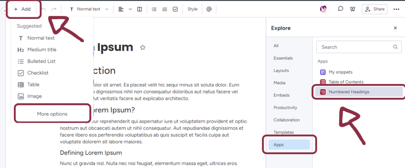Screen dimensions: 405x168
Task: Click the column layout icon in toolbar
Action: point(139,9)
